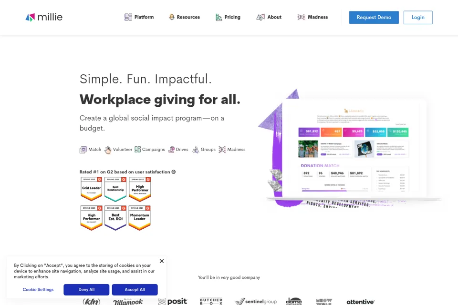Click the Madness bracket icon below headline
Viewport: 458px width, 305px height.
[x=222, y=150]
